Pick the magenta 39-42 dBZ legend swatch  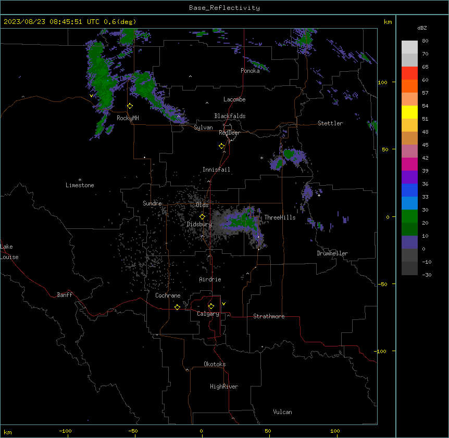tap(409, 164)
